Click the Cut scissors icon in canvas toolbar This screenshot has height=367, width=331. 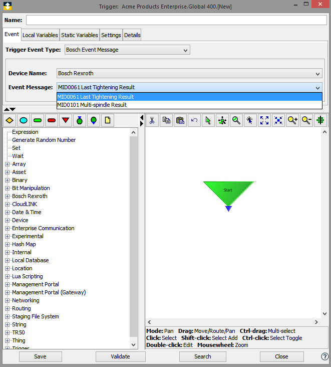point(152,120)
